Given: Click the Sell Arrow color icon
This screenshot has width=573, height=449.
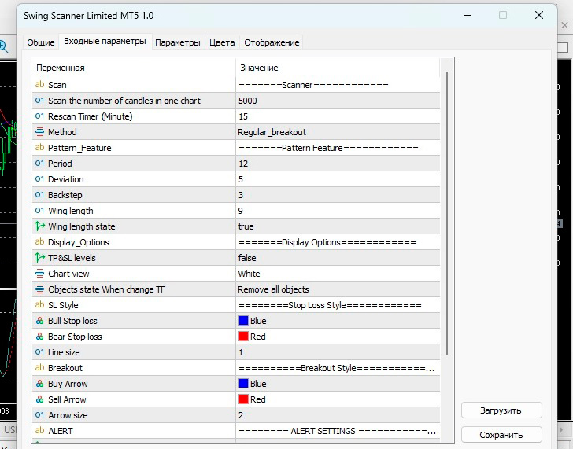Looking at the screenshot, I should click(40, 399).
